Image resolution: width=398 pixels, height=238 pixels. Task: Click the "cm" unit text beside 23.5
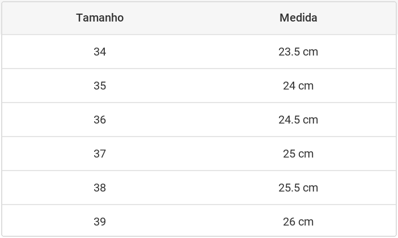point(311,52)
